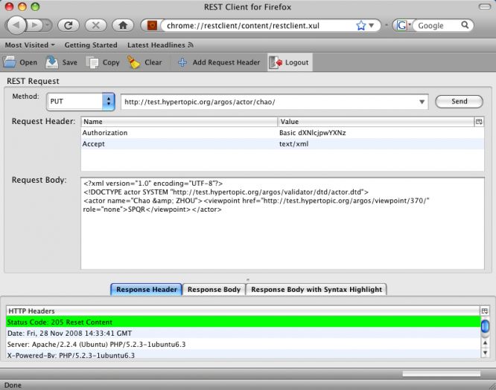
Task: Click inside the Request Body text area
Action: tap(282, 224)
